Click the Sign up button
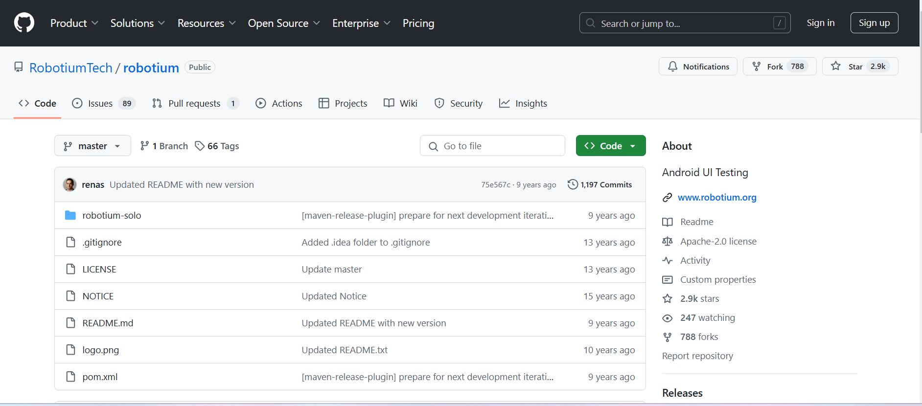The image size is (922, 406). [x=874, y=23]
